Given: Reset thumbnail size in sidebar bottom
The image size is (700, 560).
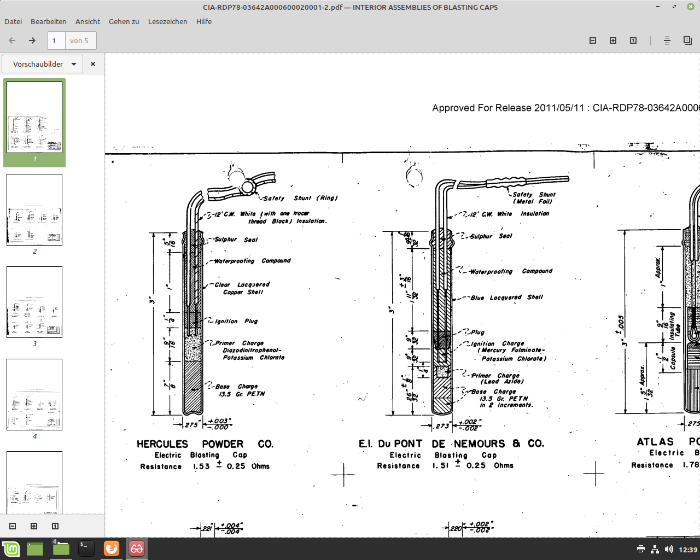Looking at the screenshot, I should click(55, 526).
